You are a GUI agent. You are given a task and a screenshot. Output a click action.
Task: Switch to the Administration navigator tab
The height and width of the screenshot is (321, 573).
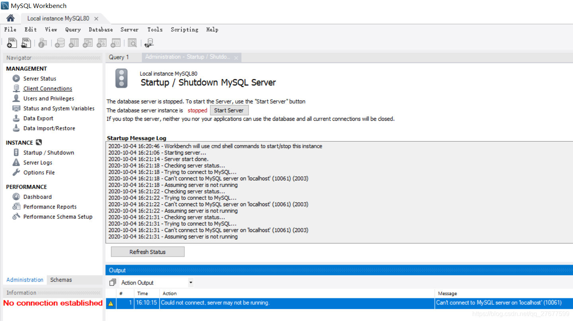pos(25,280)
